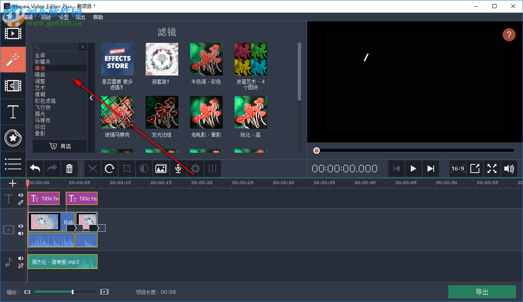Select the Transitions sidebar icon
This screenshot has width=523, height=302.
click(13, 86)
